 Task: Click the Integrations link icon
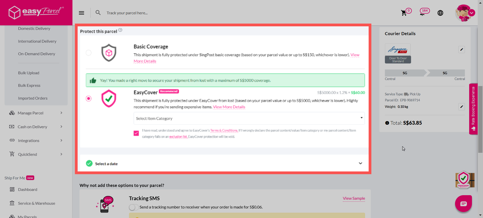point(12,140)
